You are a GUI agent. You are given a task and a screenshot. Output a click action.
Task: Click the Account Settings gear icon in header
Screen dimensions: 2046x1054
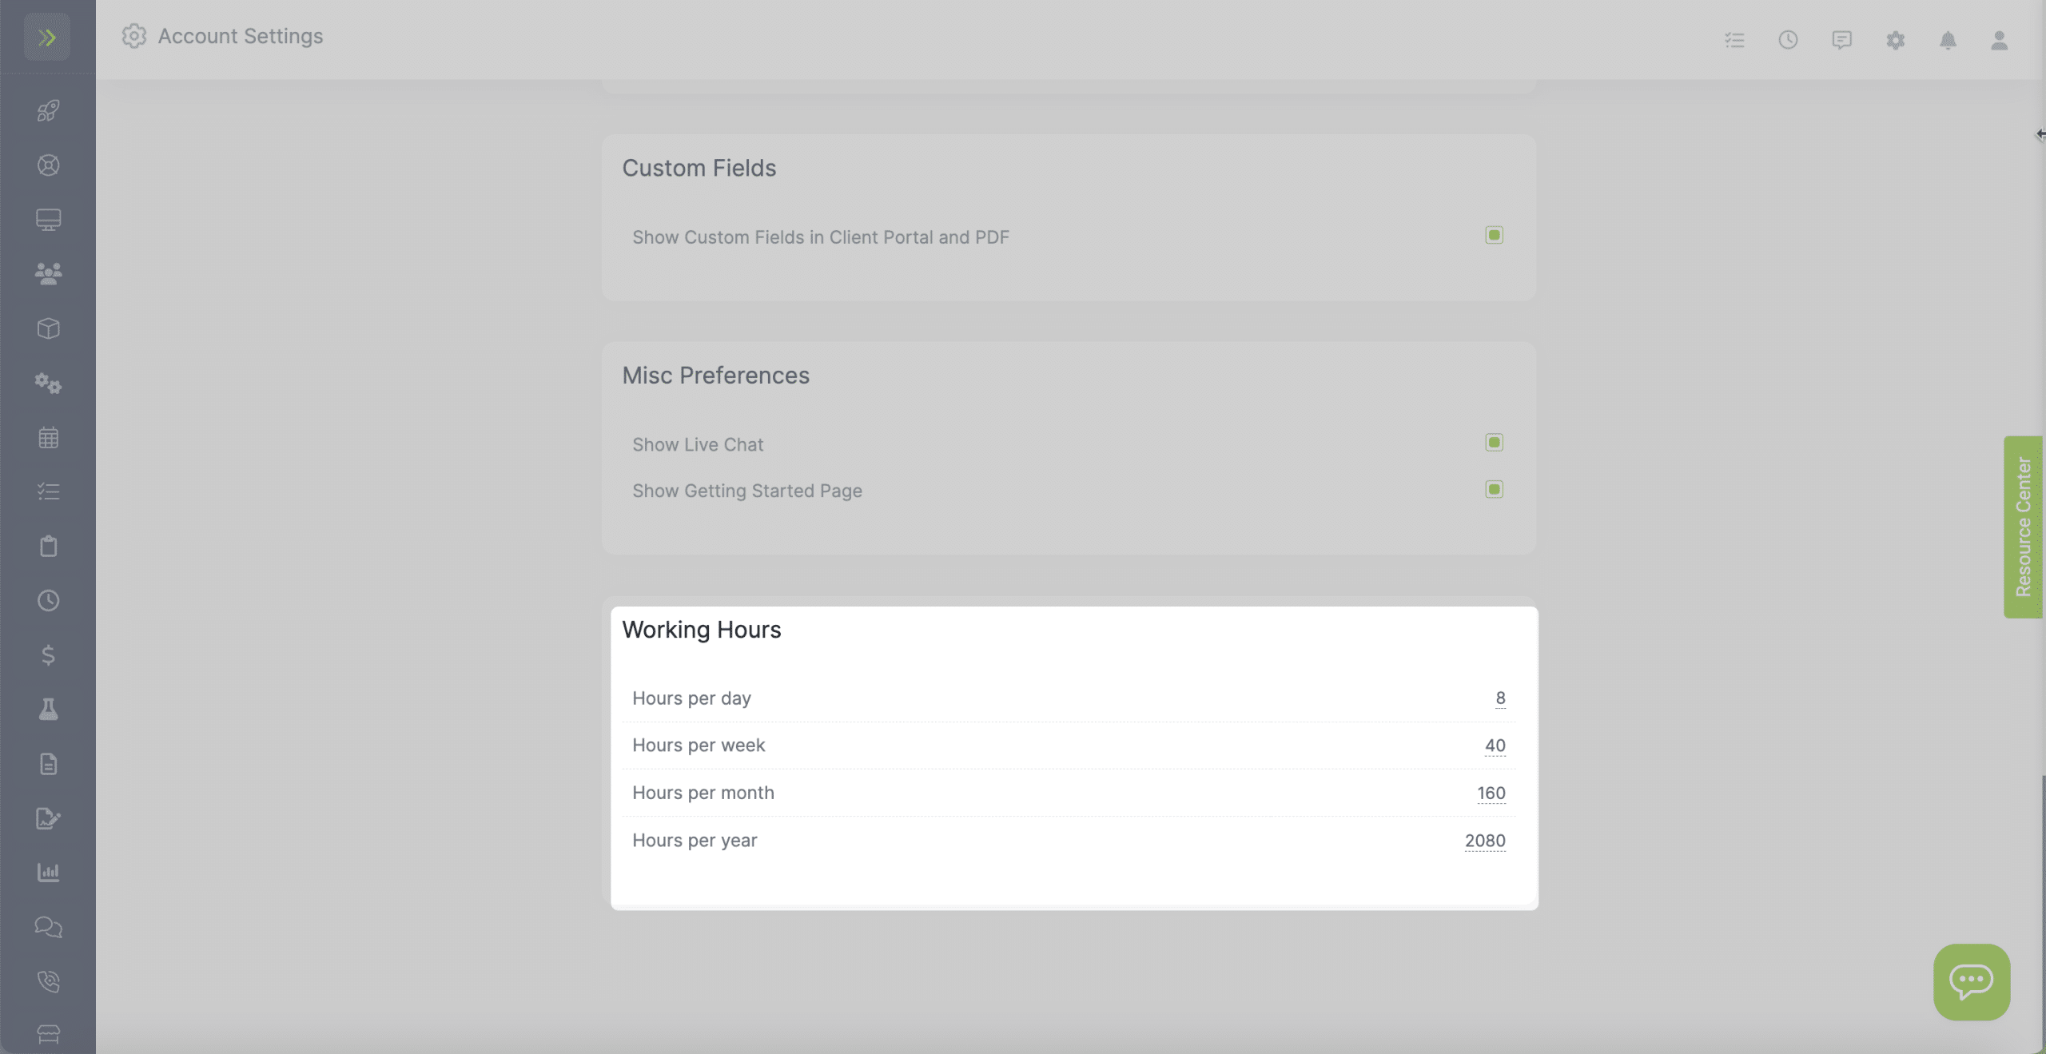(134, 36)
